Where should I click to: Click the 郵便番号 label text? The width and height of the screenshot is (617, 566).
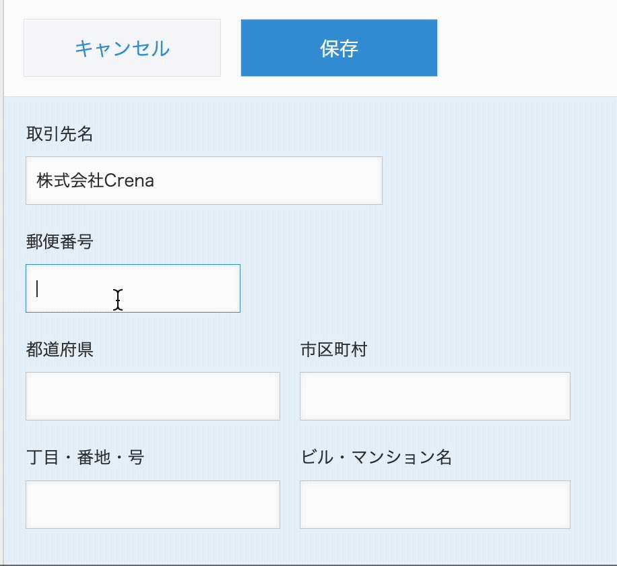pyautogui.click(x=59, y=242)
